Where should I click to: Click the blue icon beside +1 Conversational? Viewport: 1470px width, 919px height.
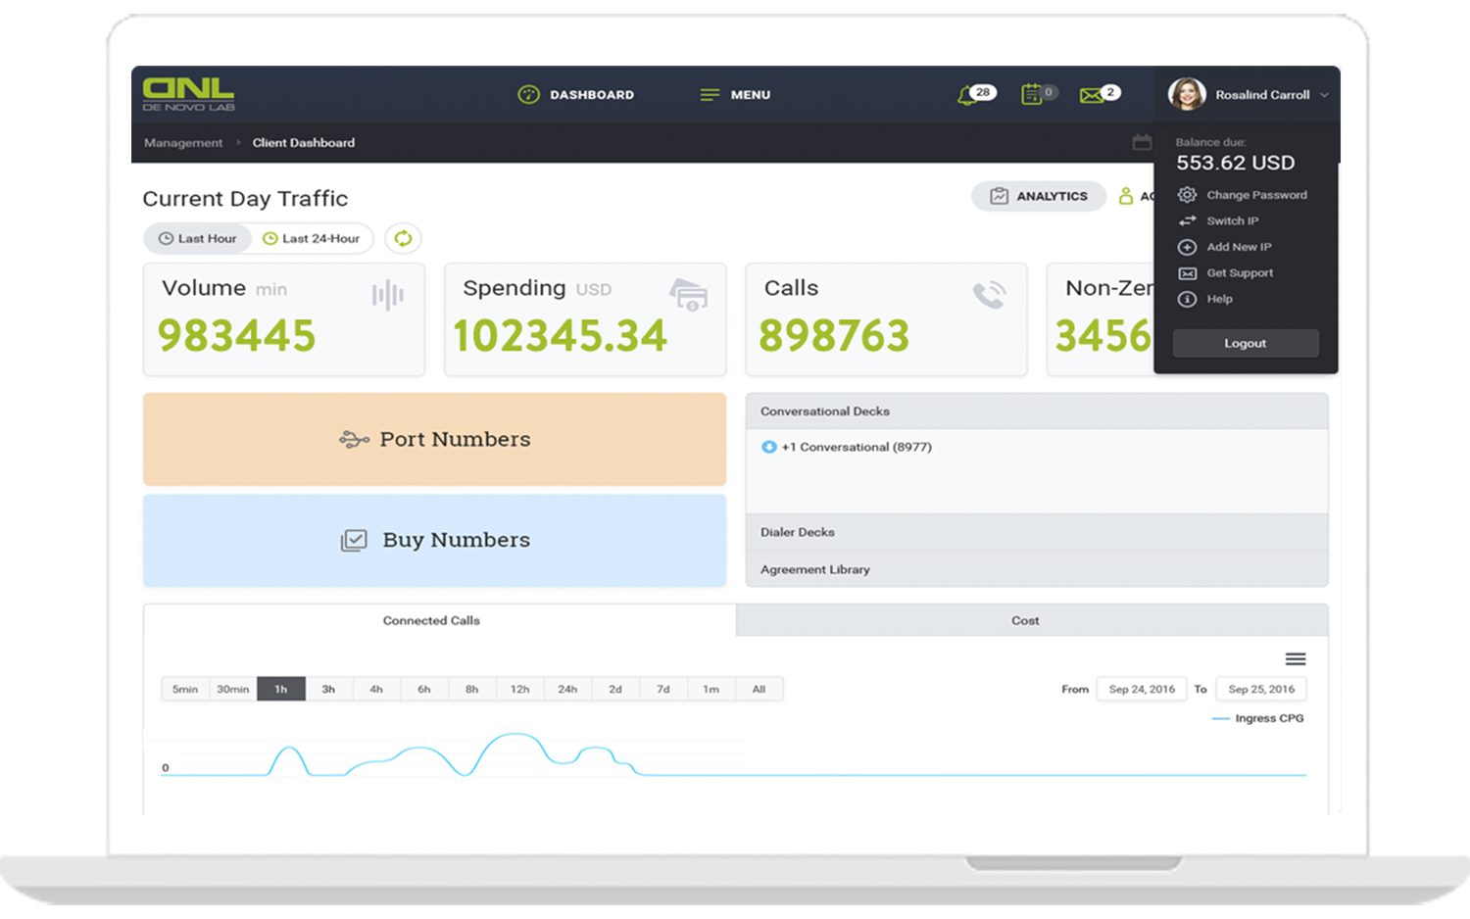tap(769, 447)
